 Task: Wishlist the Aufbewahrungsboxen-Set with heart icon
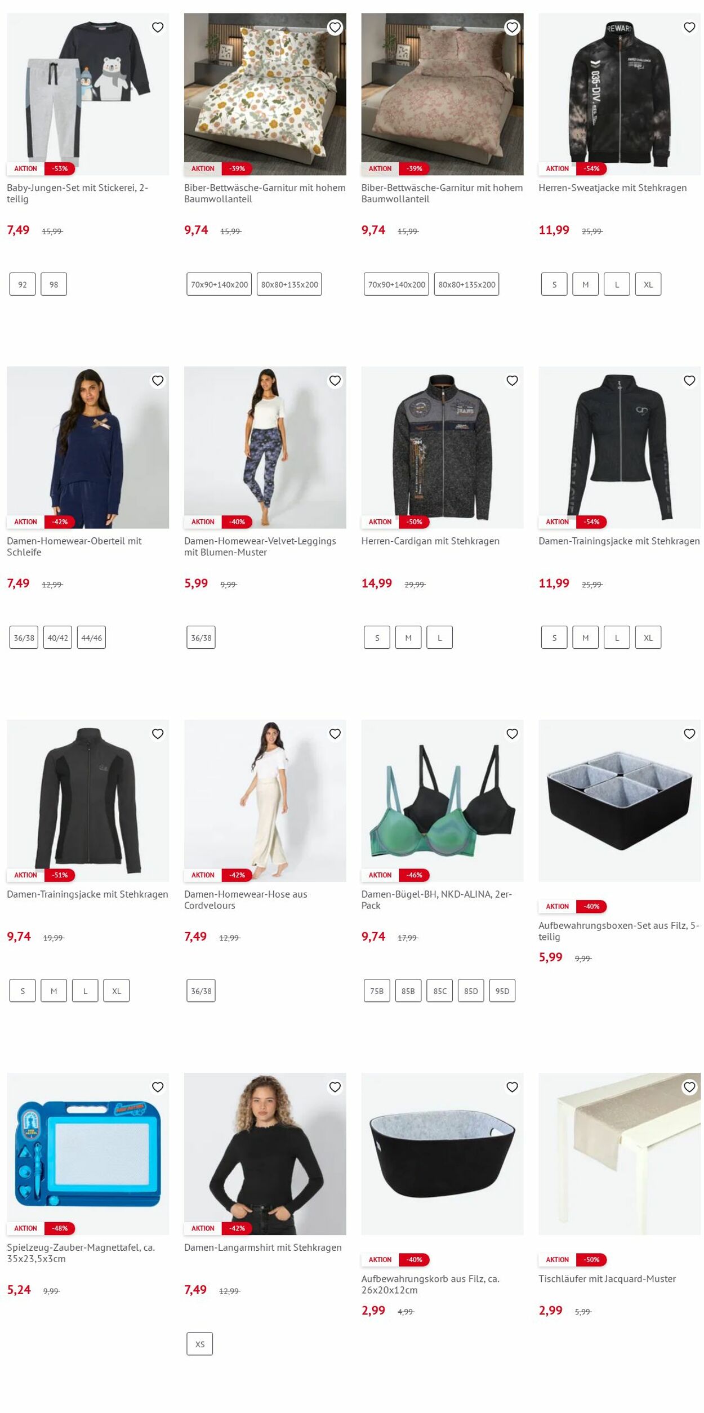(x=689, y=734)
